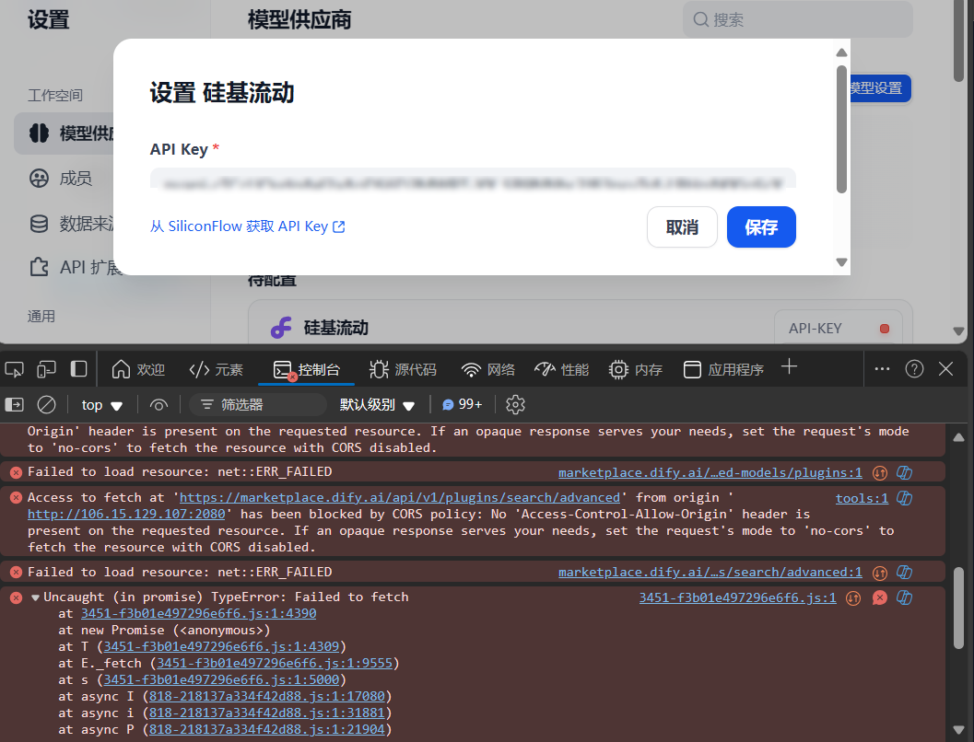Click the Copilot explain icon on the Uncaught TypeError row
974x742 pixels.
click(905, 598)
